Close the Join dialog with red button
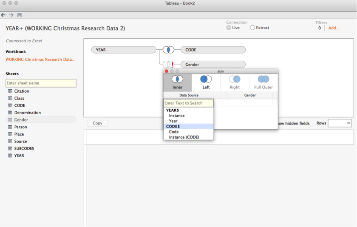This screenshot has width=357, height=227. pyautogui.click(x=167, y=71)
